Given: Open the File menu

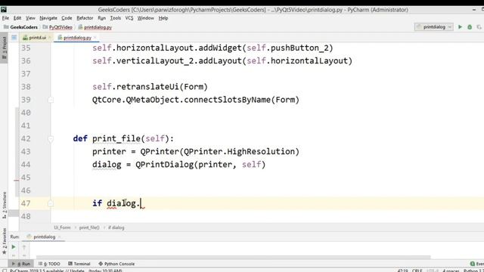Looking at the screenshot, I should tap(5, 18).
